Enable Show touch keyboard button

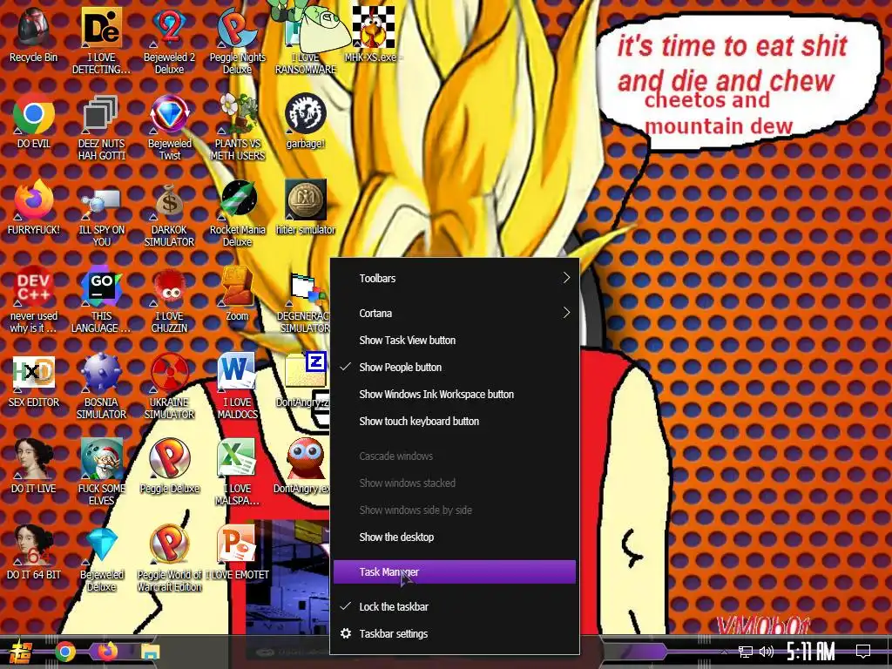pyautogui.click(x=453, y=421)
